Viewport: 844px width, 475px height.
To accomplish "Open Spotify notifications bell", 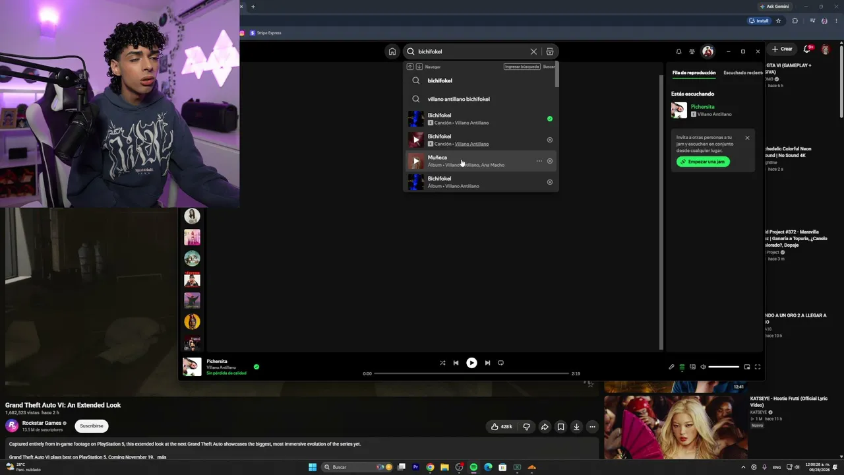I will [678, 51].
